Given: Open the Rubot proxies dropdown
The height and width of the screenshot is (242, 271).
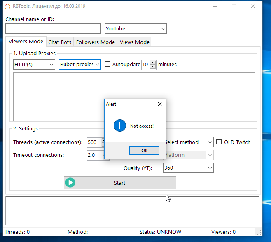Looking at the screenshot, I should tap(80, 65).
